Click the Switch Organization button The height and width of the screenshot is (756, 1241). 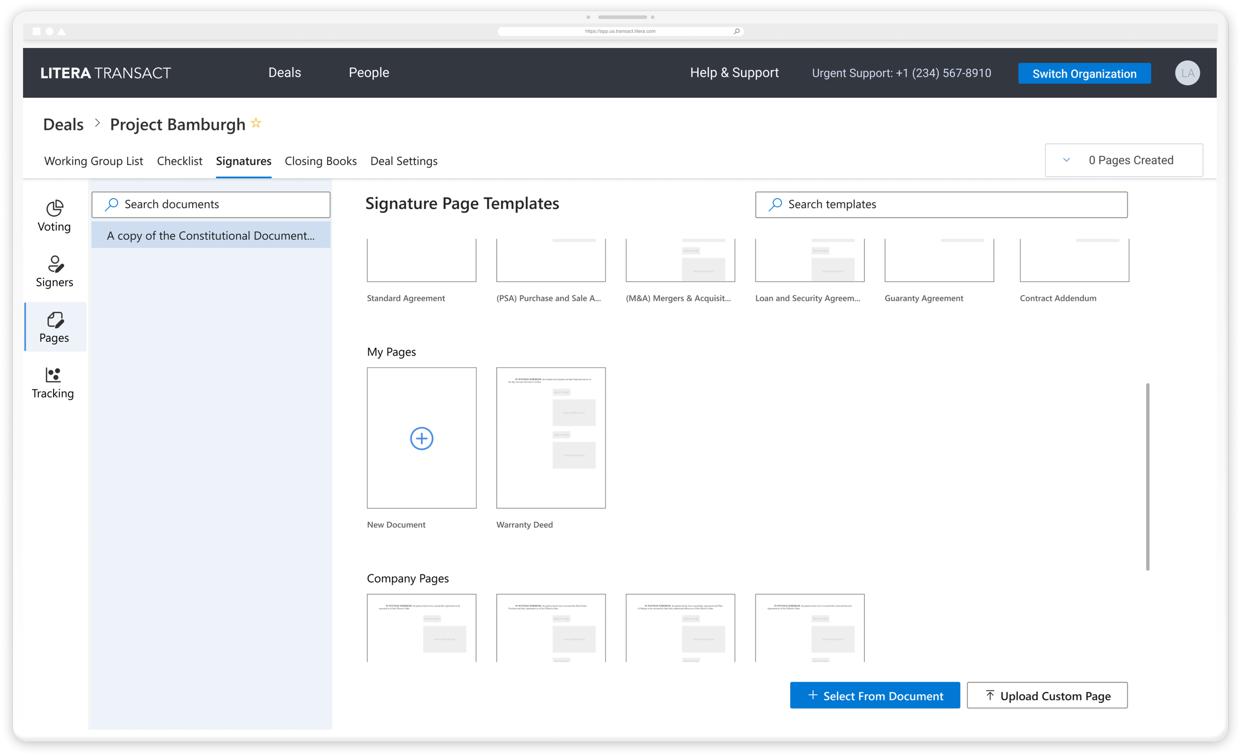click(1084, 73)
